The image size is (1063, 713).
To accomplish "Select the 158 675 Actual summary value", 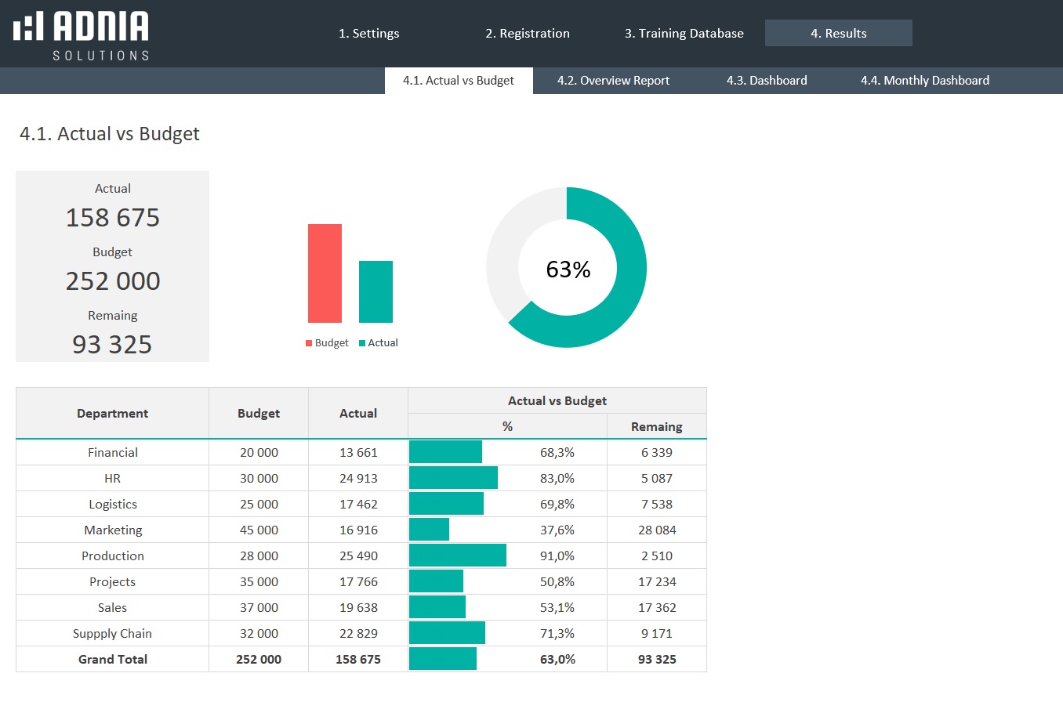I will pyautogui.click(x=113, y=218).
